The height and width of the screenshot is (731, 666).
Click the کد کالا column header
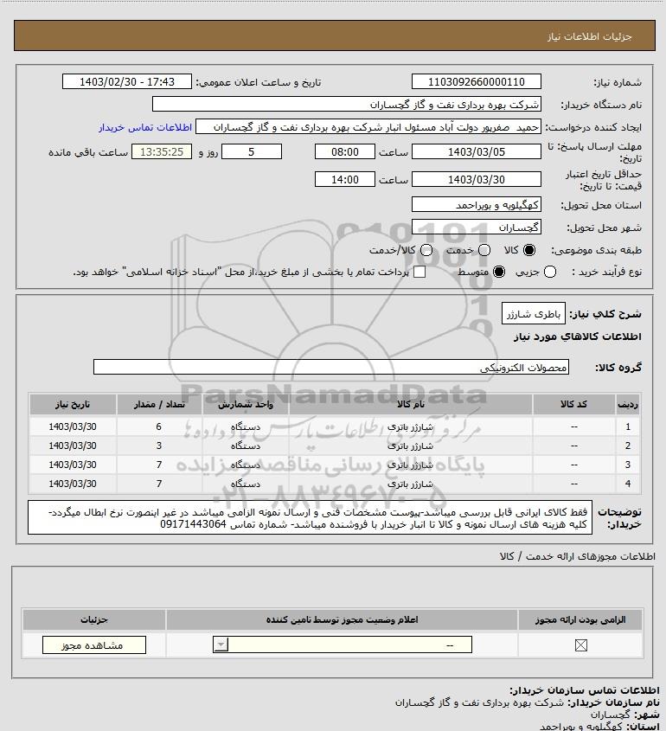click(x=573, y=404)
